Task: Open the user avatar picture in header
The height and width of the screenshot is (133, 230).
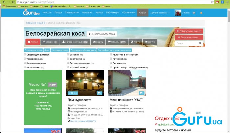Action: 178,13
